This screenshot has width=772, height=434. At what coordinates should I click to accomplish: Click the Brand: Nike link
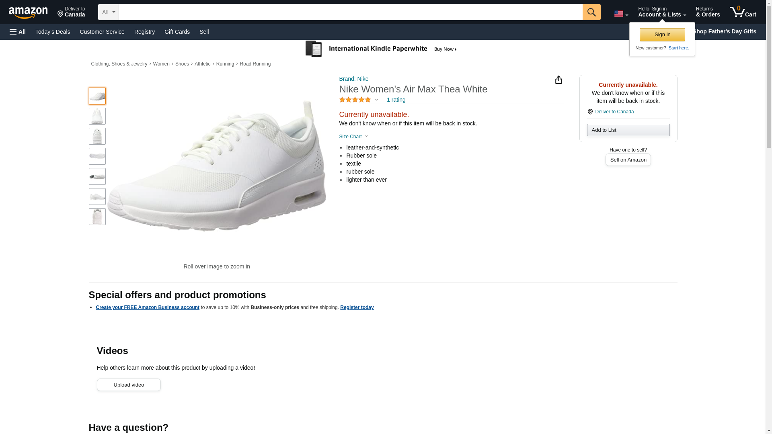point(353,79)
